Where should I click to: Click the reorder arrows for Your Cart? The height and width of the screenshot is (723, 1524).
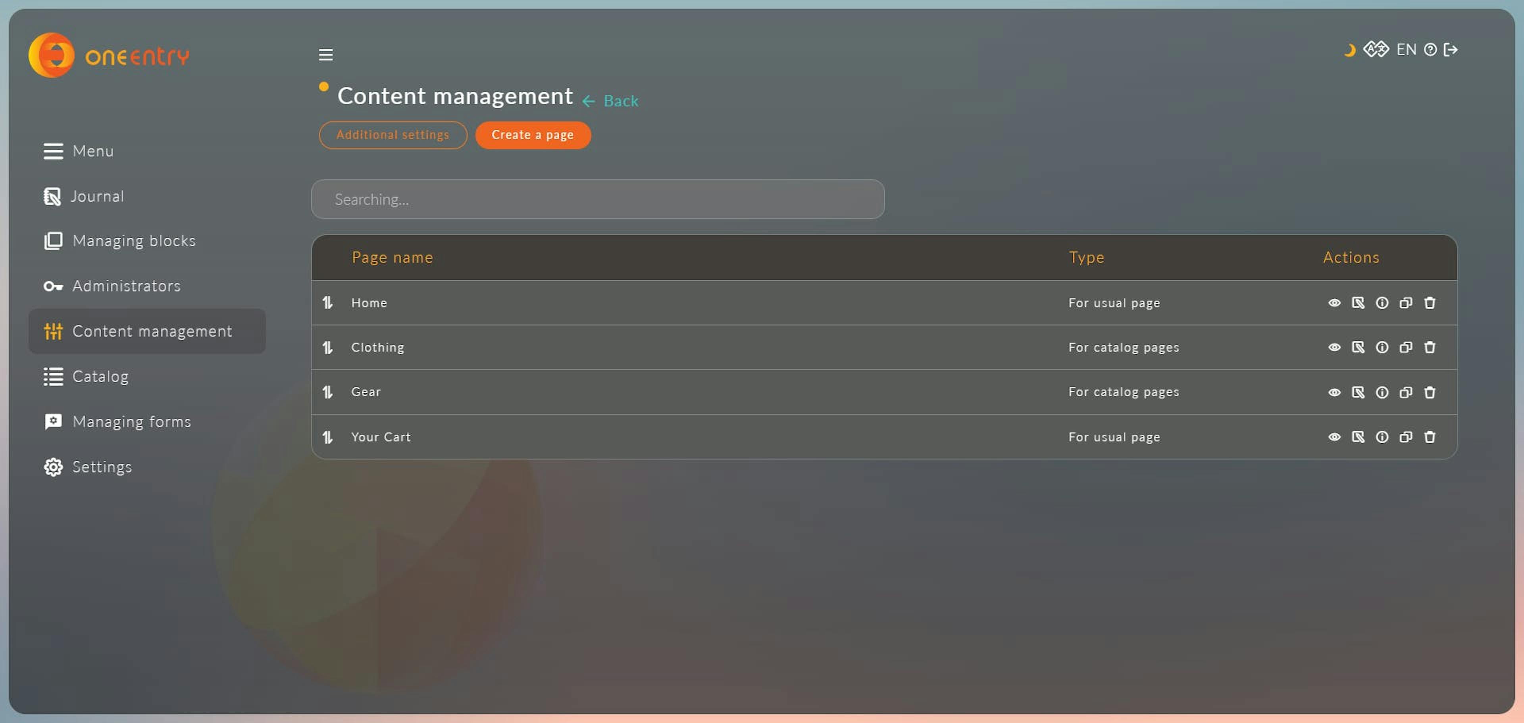pos(329,436)
